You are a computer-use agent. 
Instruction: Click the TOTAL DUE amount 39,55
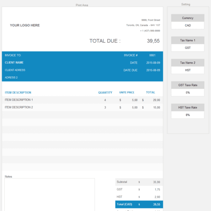[x=153, y=41]
